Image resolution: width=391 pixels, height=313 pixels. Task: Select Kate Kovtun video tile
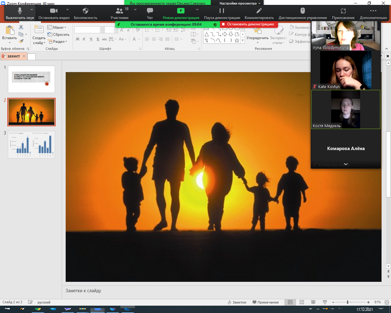tap(346, 70)
